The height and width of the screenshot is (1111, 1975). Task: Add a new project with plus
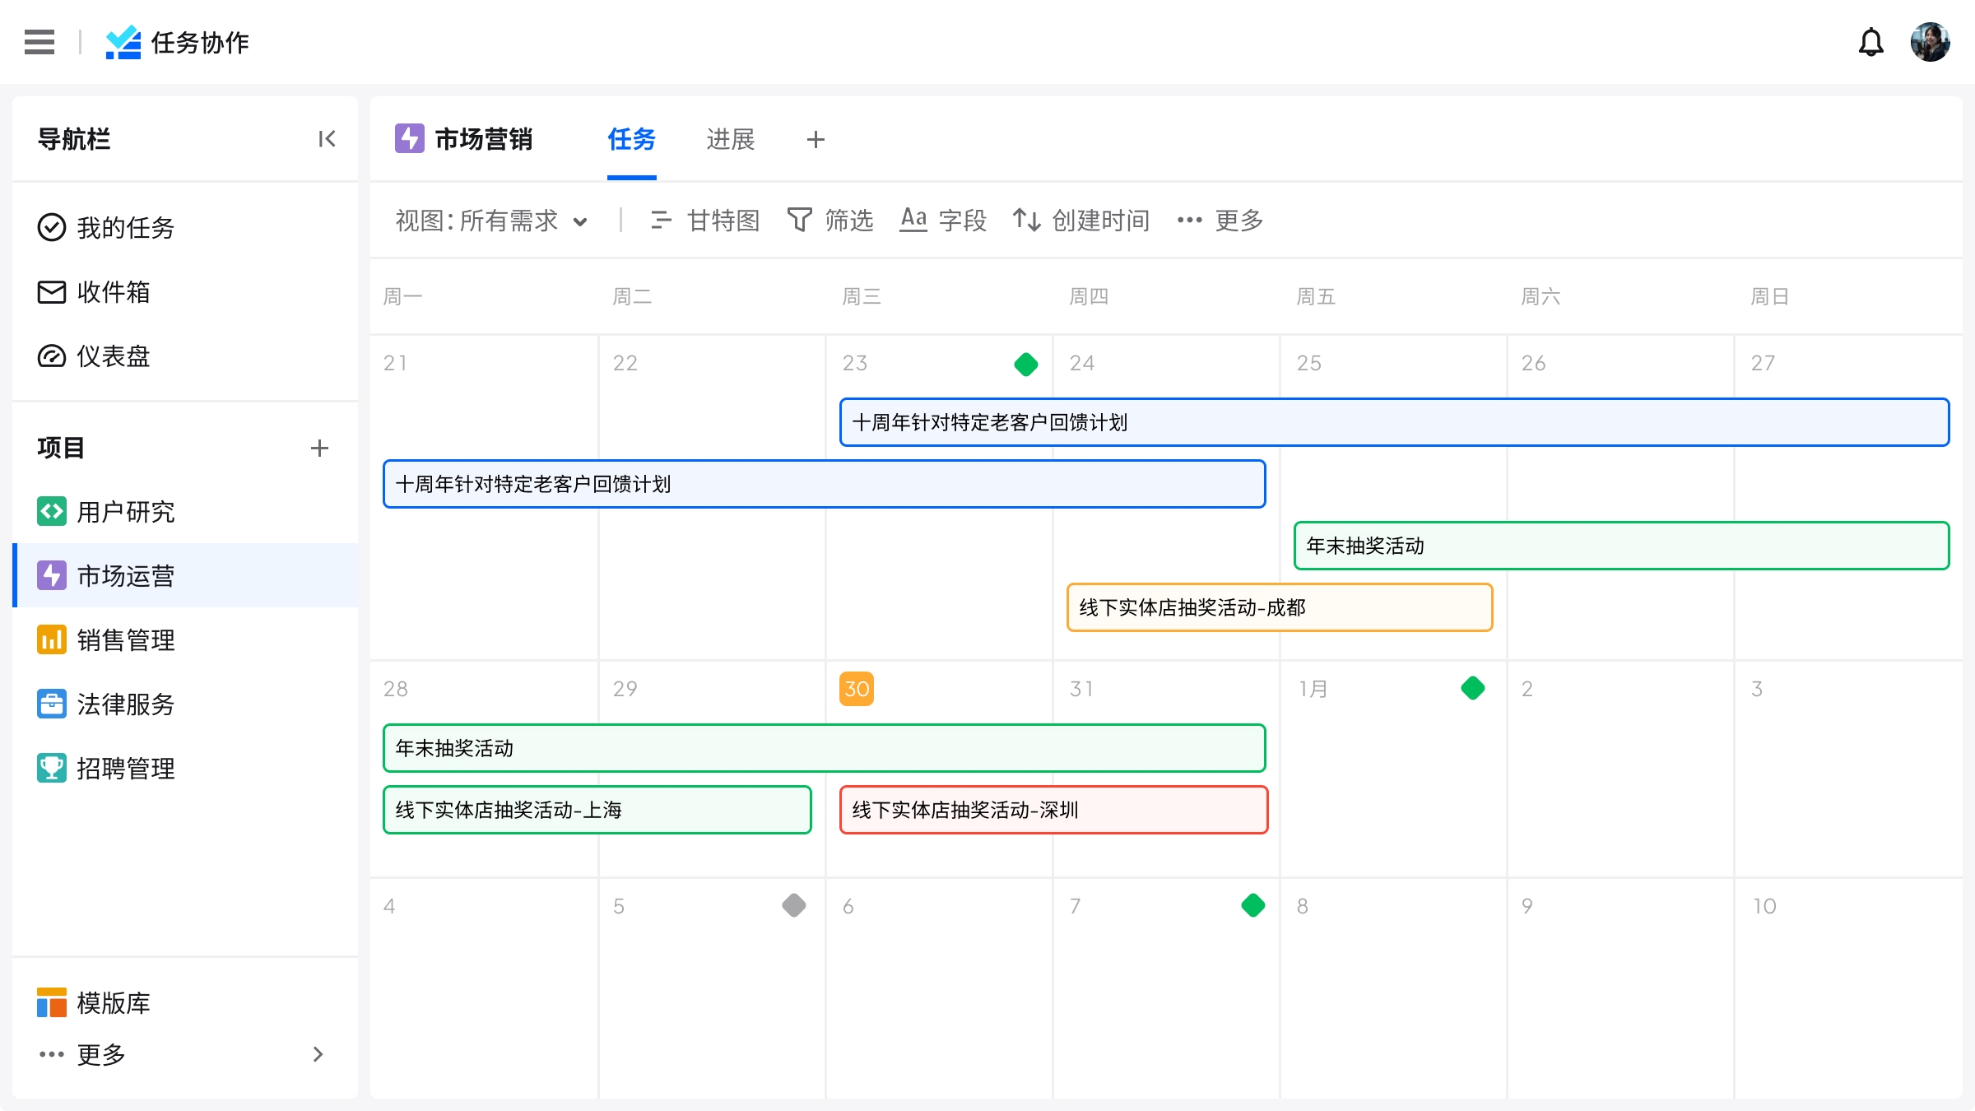tap(319, 448)
